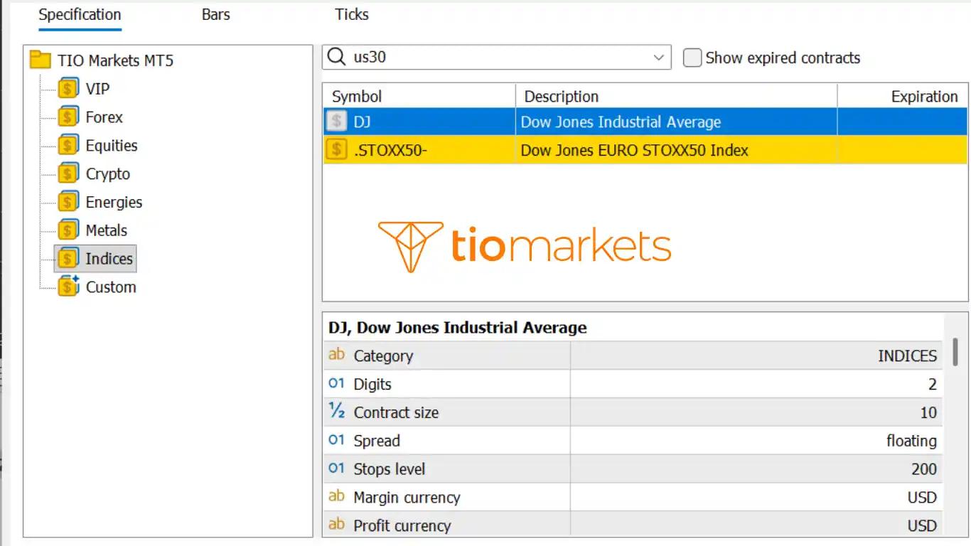Click the Stops level value 200
The height and width of the screenshot is (546, 971).
[924, 469]
